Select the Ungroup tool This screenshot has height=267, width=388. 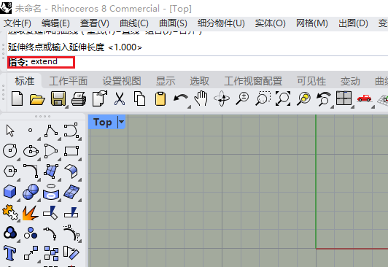tap(31, 233)
